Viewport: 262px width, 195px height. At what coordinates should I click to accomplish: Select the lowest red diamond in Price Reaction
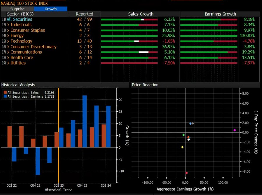pyautogui.click(x=187, y=173)
